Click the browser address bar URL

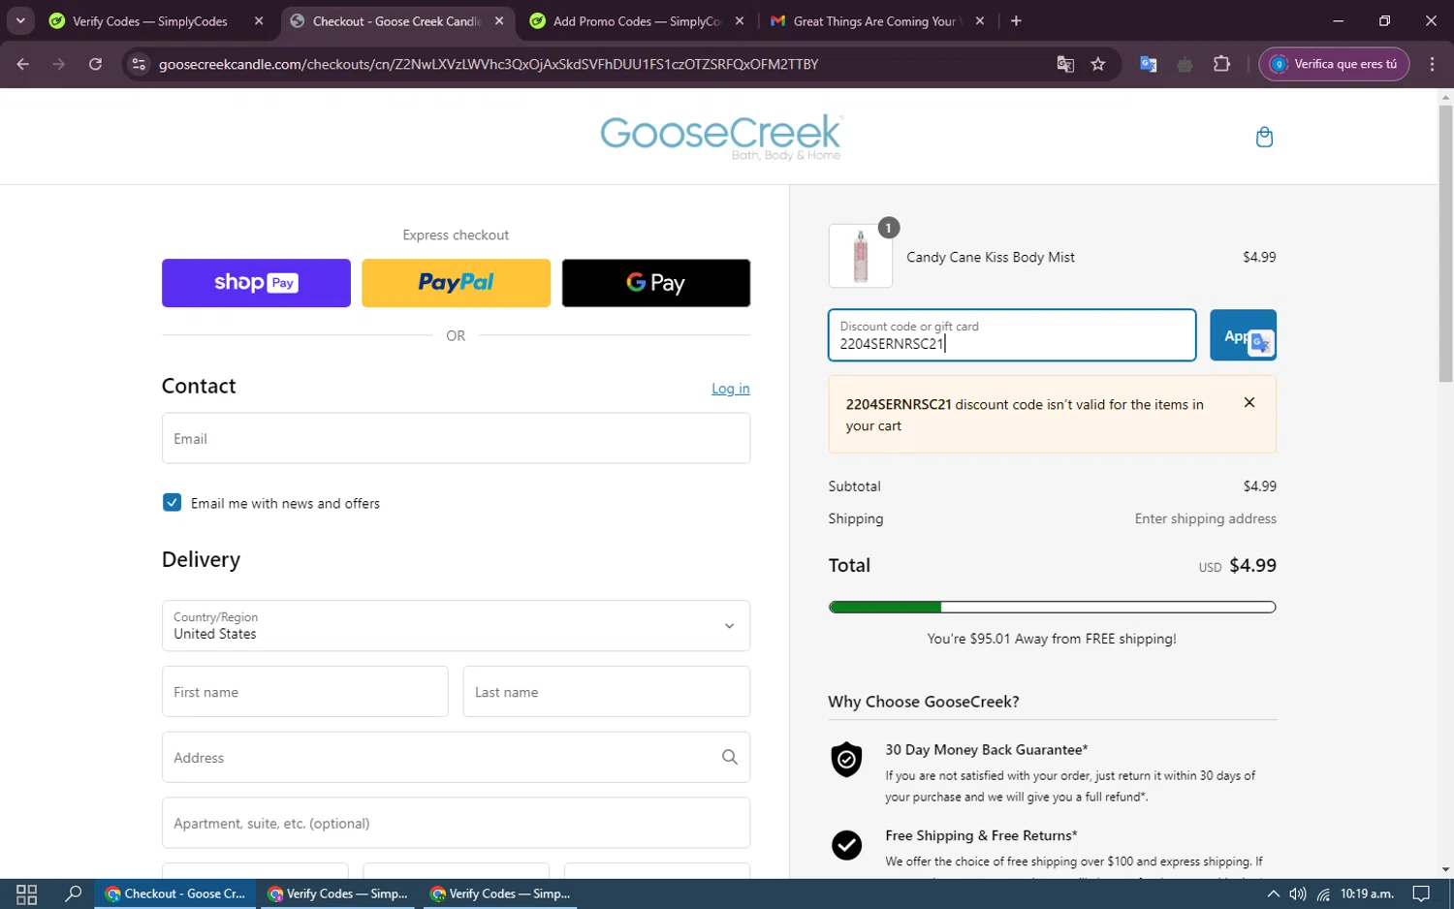[489, 64]
